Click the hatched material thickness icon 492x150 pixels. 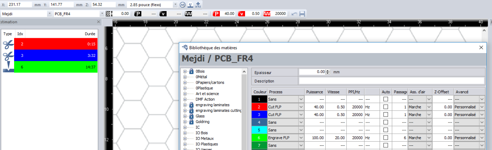110,14
